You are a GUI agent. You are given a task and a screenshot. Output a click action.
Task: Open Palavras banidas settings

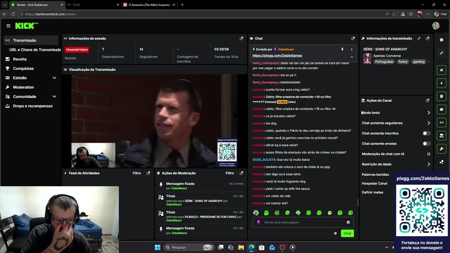tap(375, 174)
